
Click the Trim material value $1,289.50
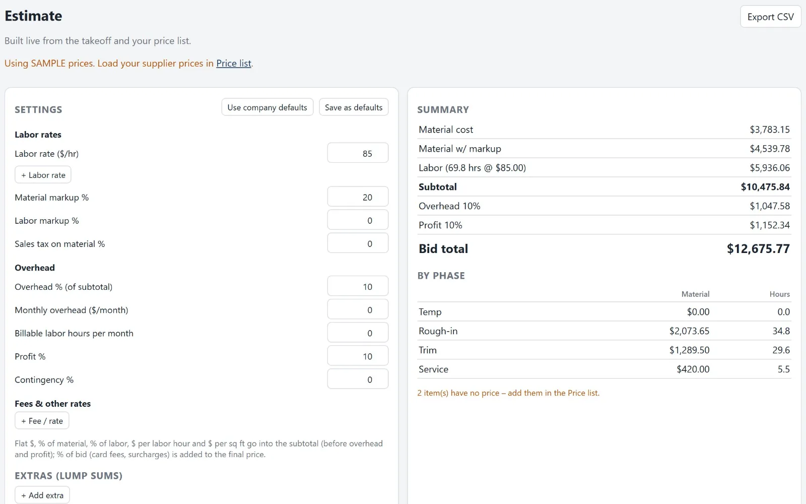click(x=689, y=350)
